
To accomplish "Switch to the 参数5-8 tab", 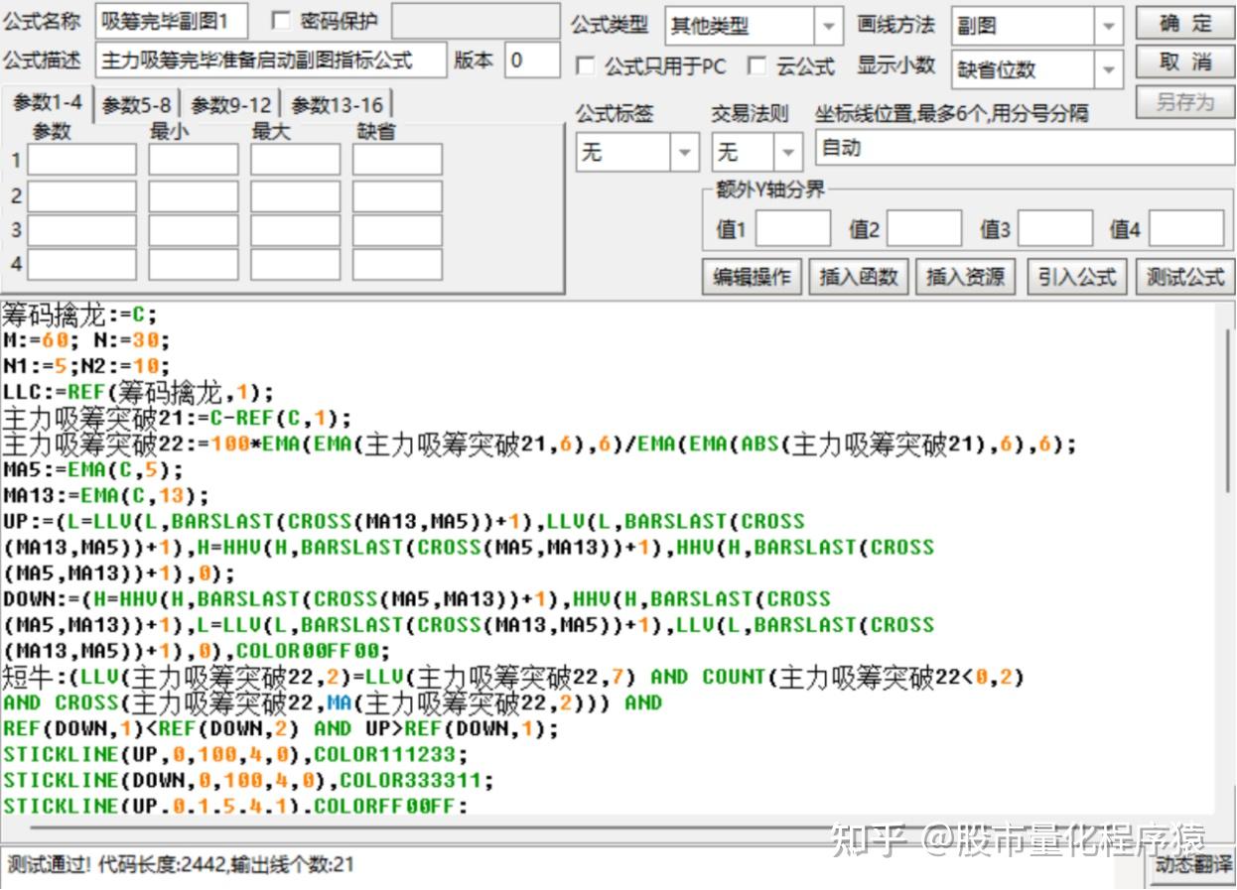I will [137, 105].
